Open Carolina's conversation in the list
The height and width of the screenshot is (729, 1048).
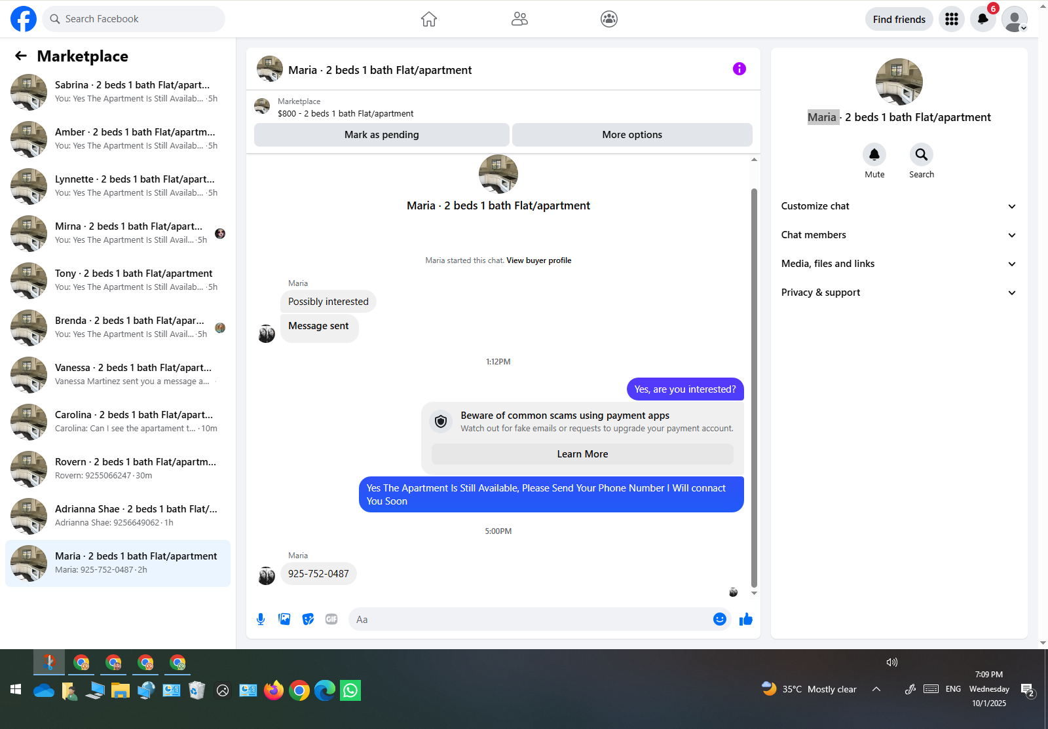point(118,422)
